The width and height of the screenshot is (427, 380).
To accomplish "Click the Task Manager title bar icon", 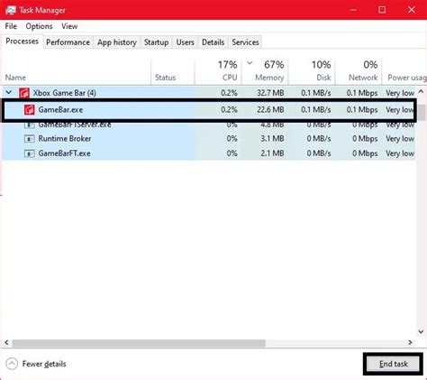I will 11,10.
